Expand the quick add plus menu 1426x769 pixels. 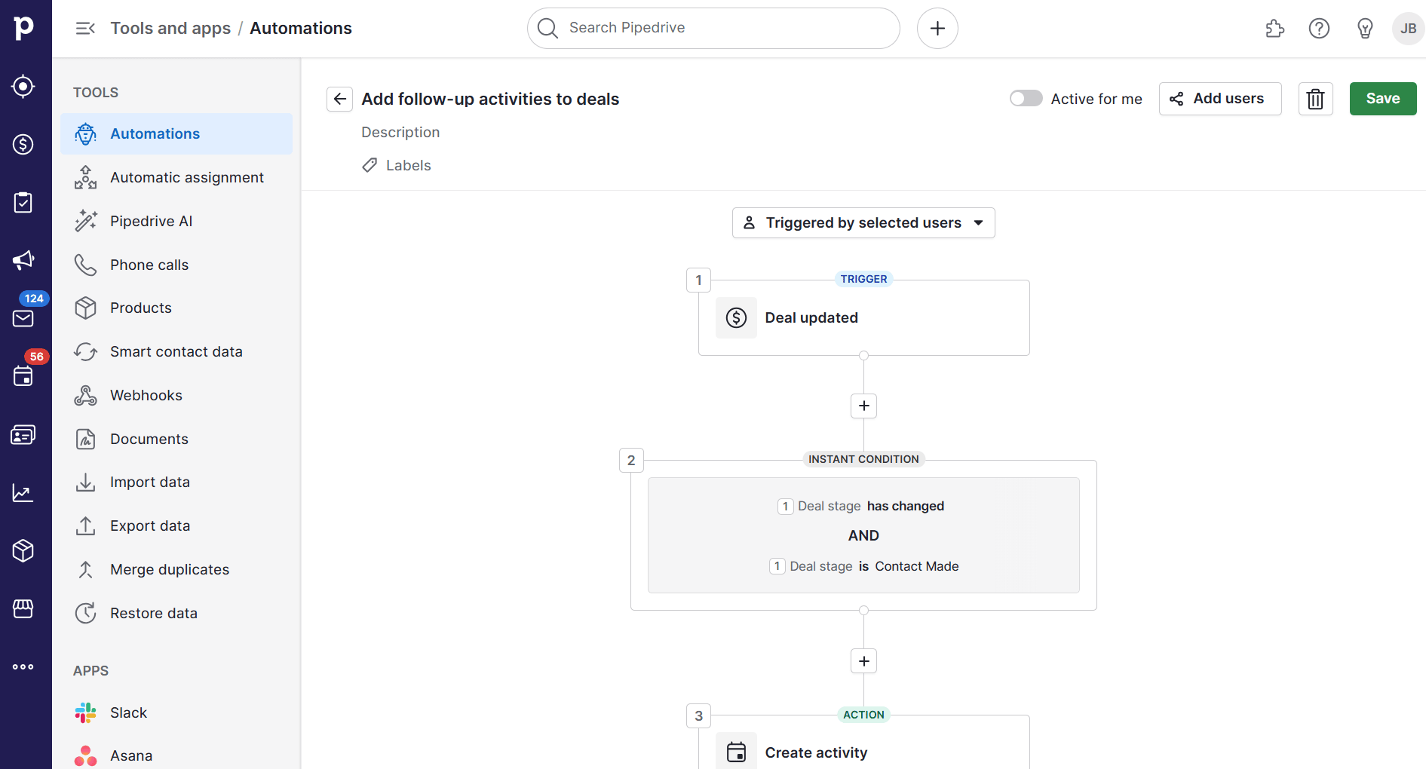tap(937, 28)
